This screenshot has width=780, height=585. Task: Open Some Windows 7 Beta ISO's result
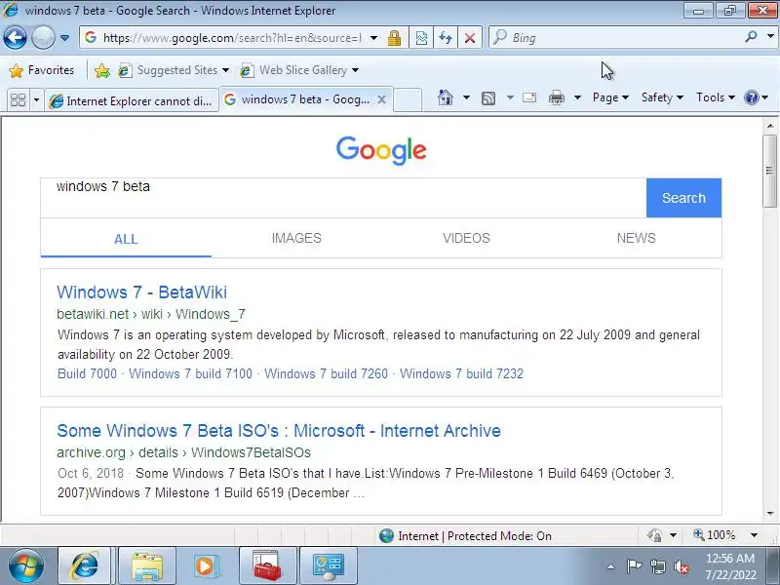coord(279,430)
